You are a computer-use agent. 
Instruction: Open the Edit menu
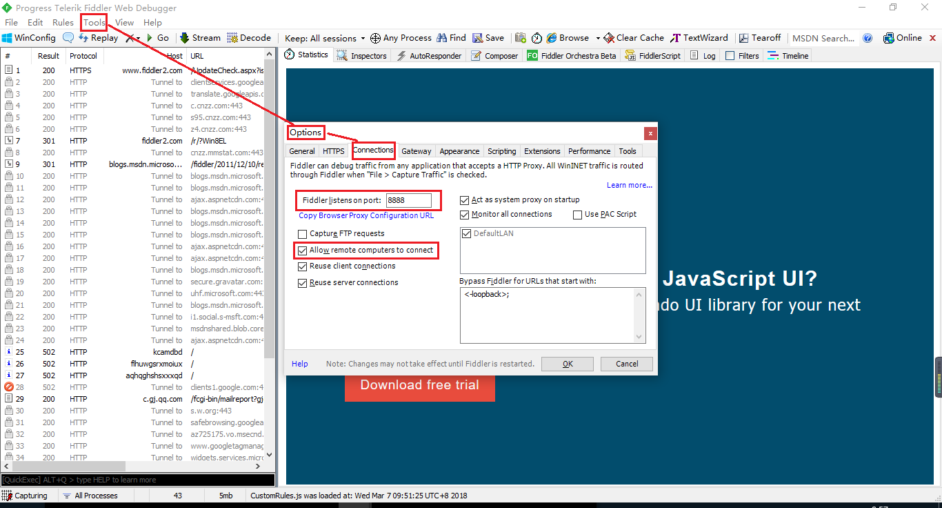(x=35, y=22)
